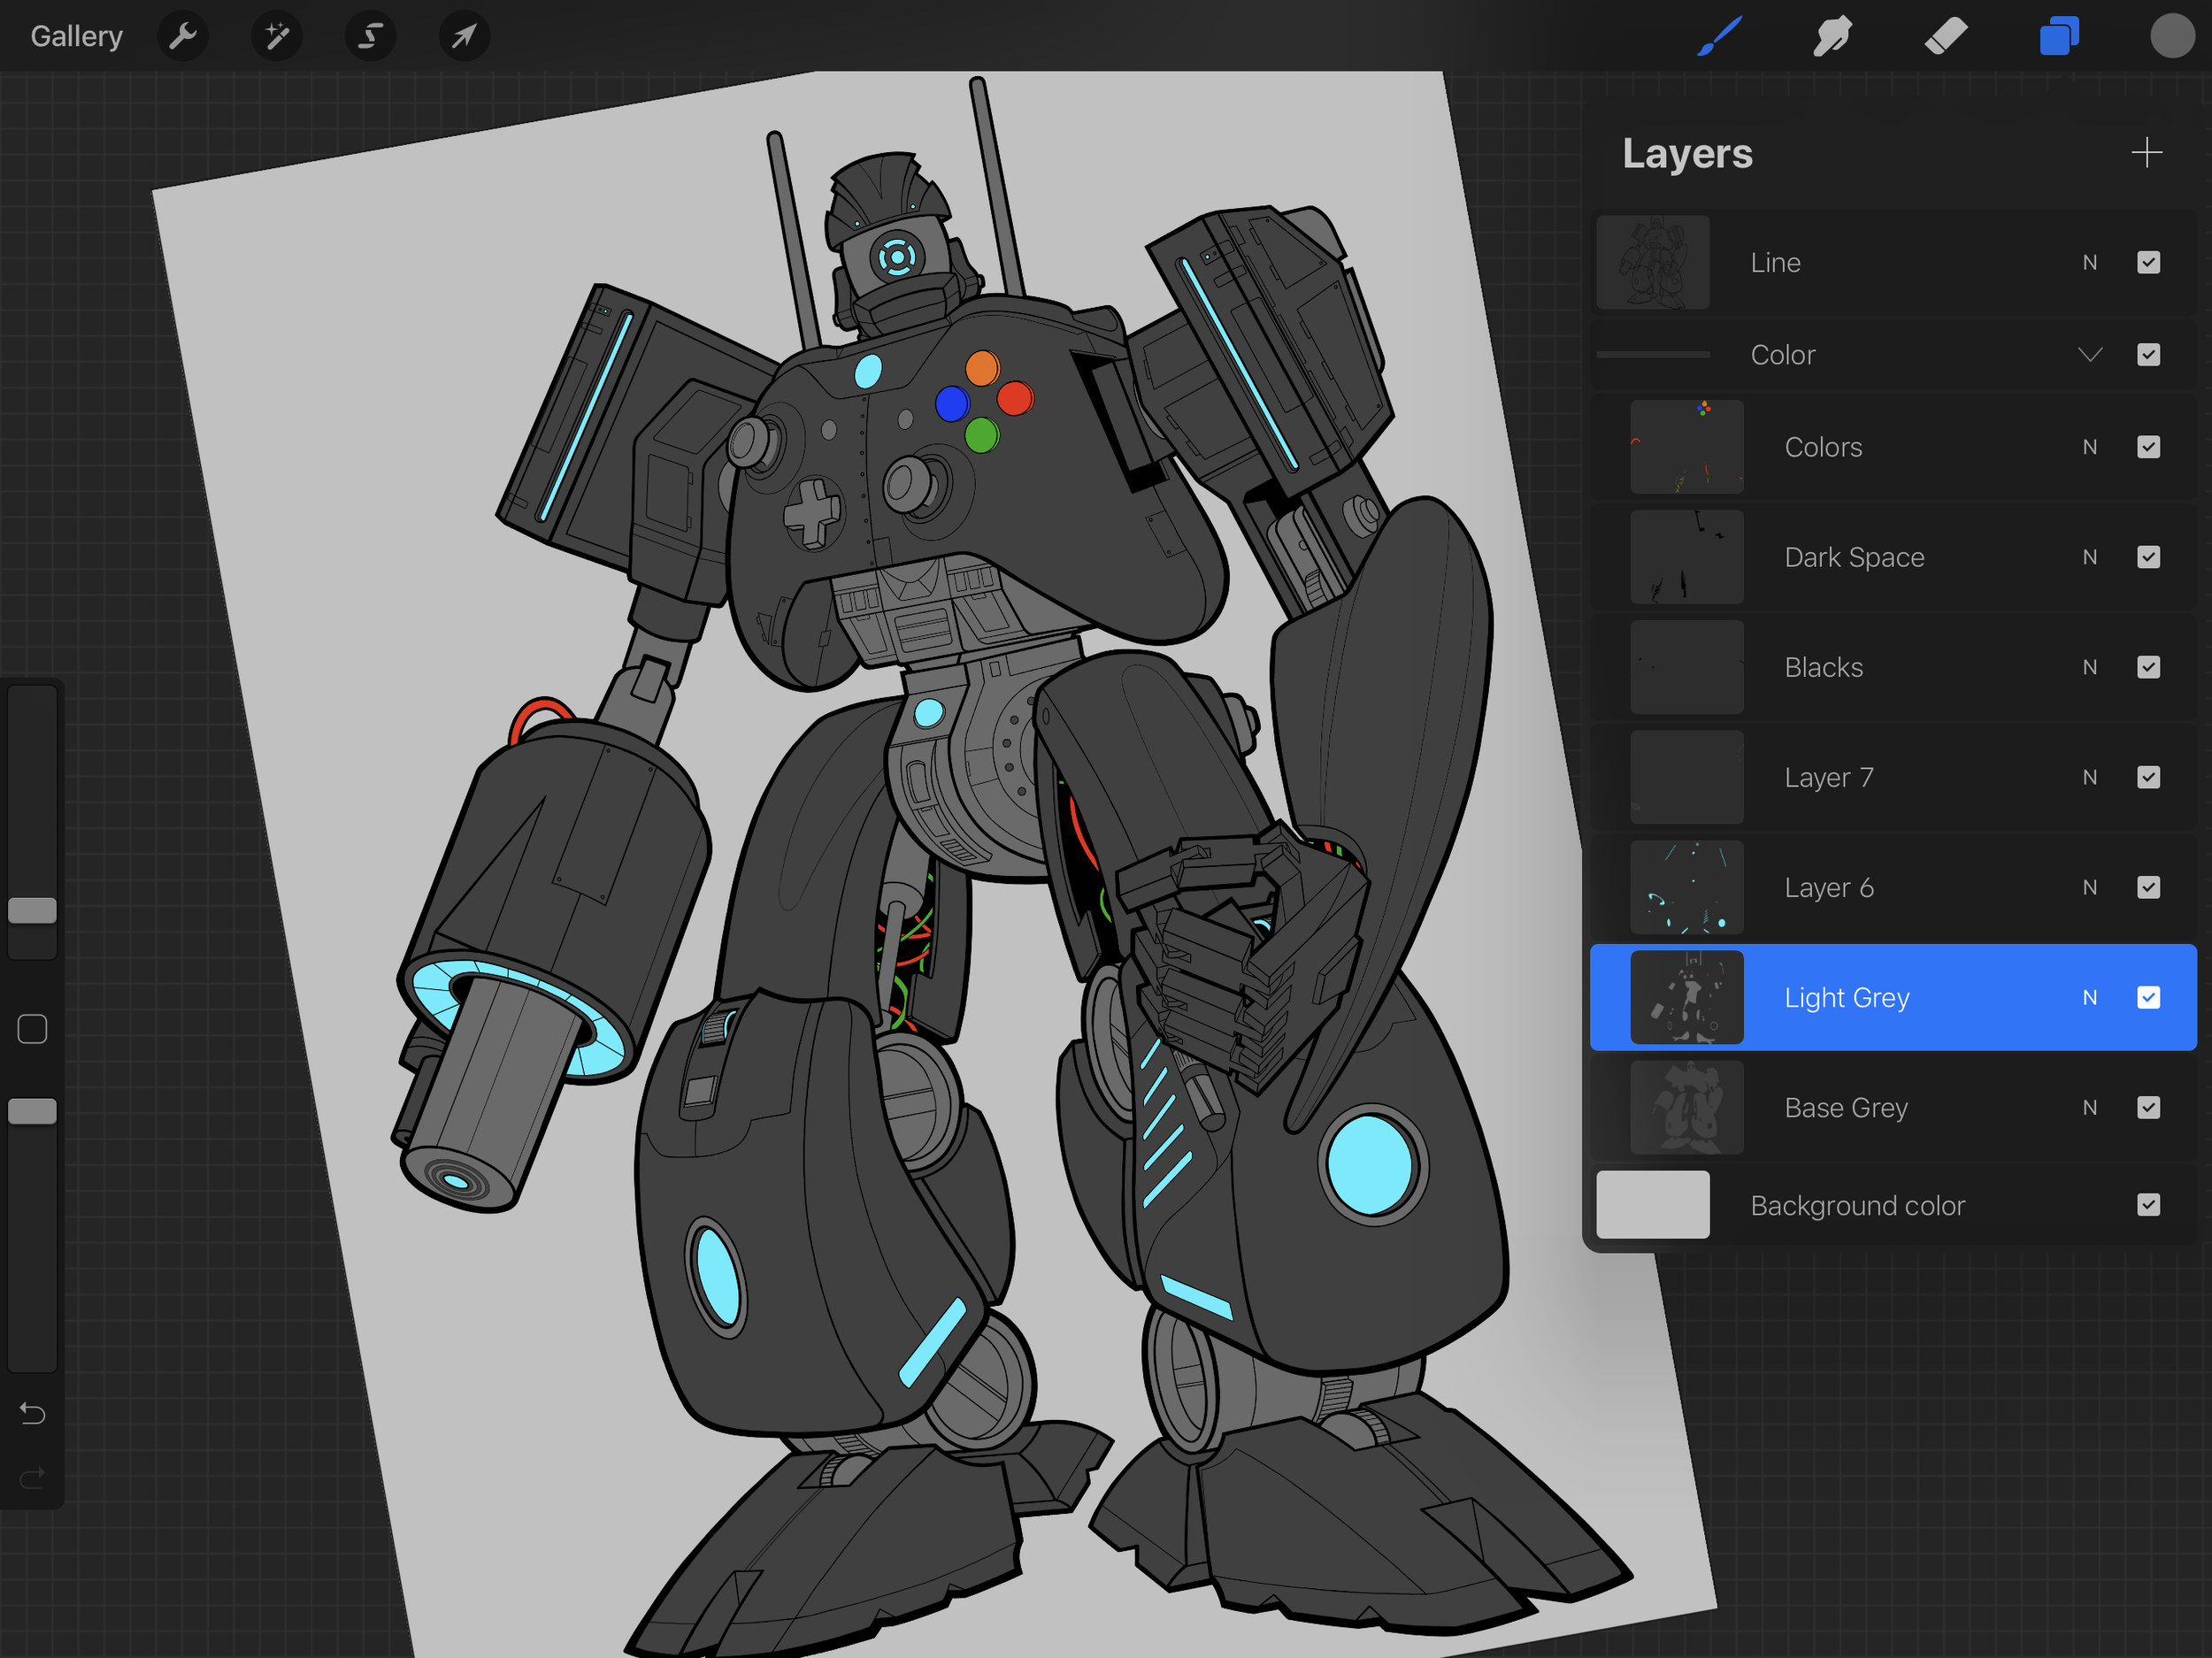Select the Dark Space layer
This screenshot has height=1658, width=2212.
tap(1893, 557)
